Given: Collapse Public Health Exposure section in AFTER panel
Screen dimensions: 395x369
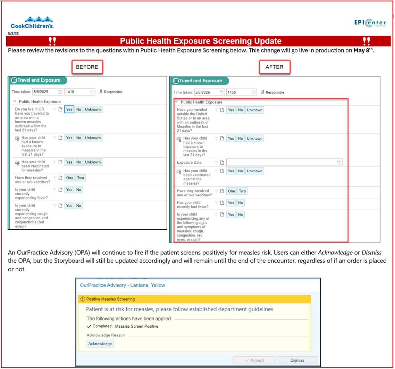Looking at the screenshot, I should [x=176, y=102].
